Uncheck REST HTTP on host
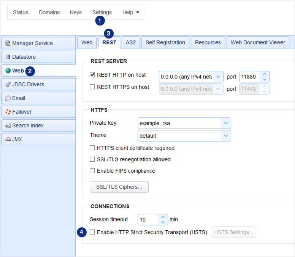 tap(92, 75)
